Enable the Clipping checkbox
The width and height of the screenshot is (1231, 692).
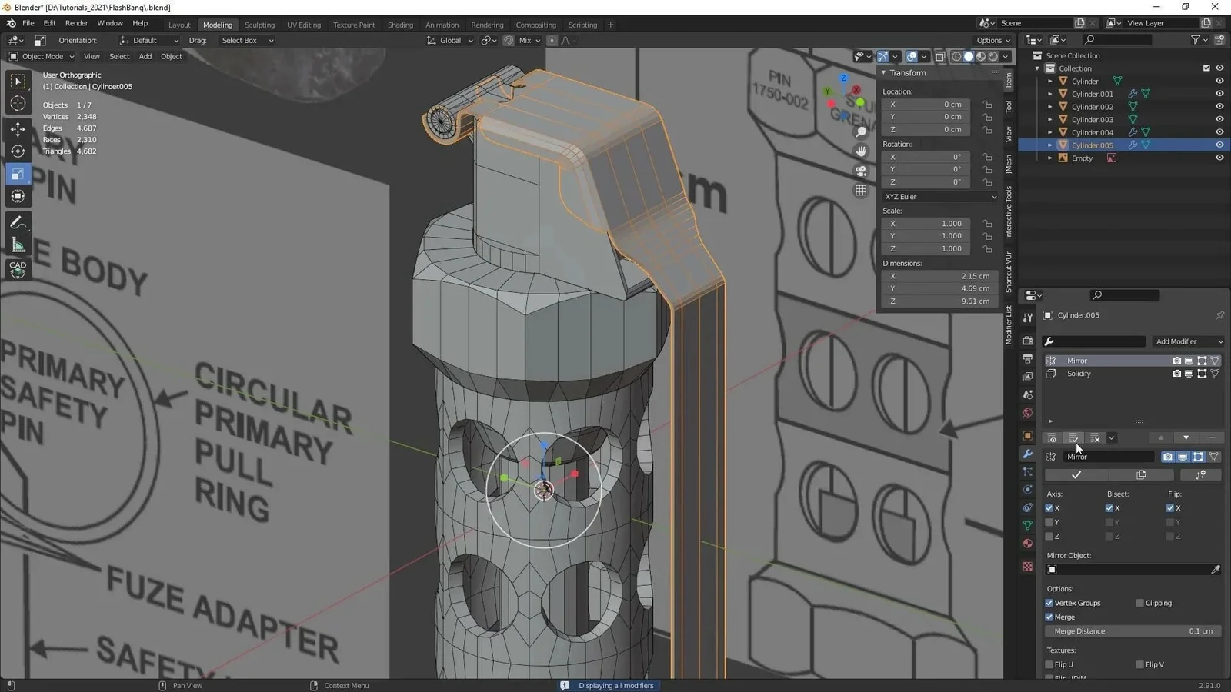click(x=1140, y=603)
